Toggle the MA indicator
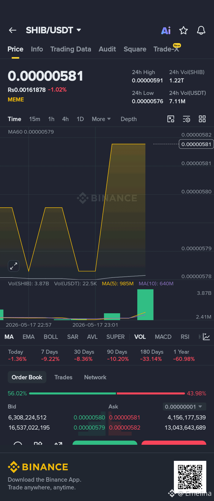214x501 pixels. click(9, 337)
